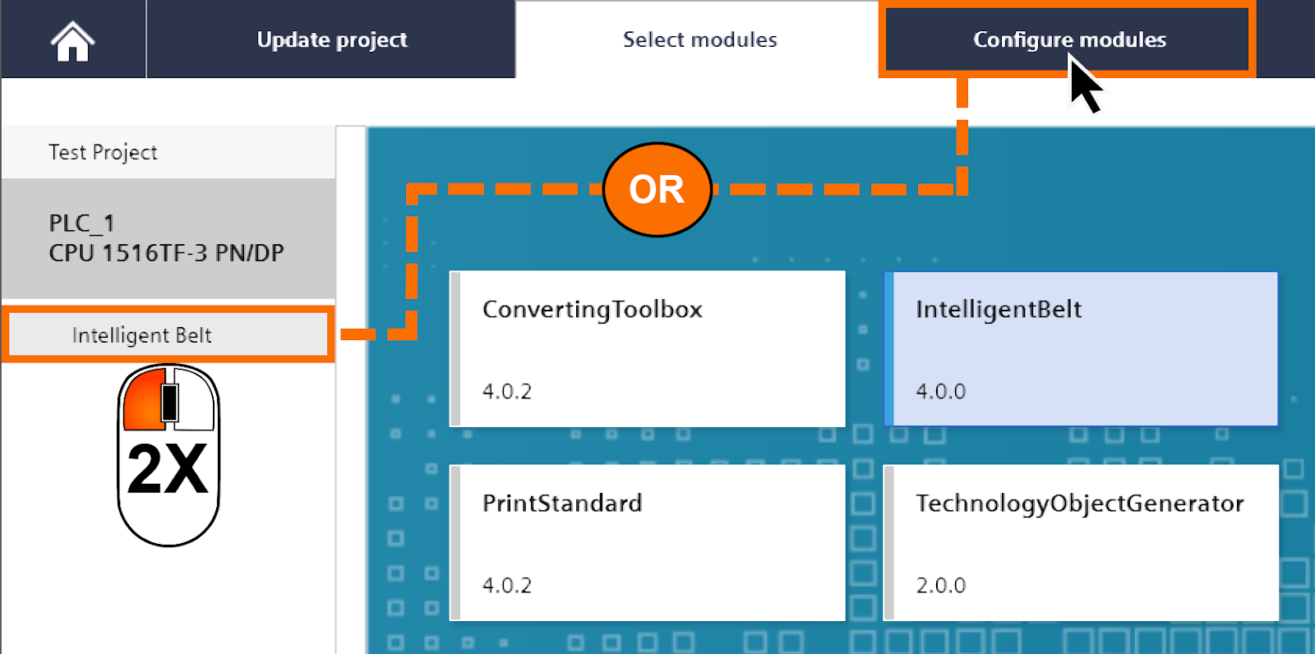Select the TechnologyObjectGenerator module card
The image size is (1315, 654).
[x=1081, y=542]
